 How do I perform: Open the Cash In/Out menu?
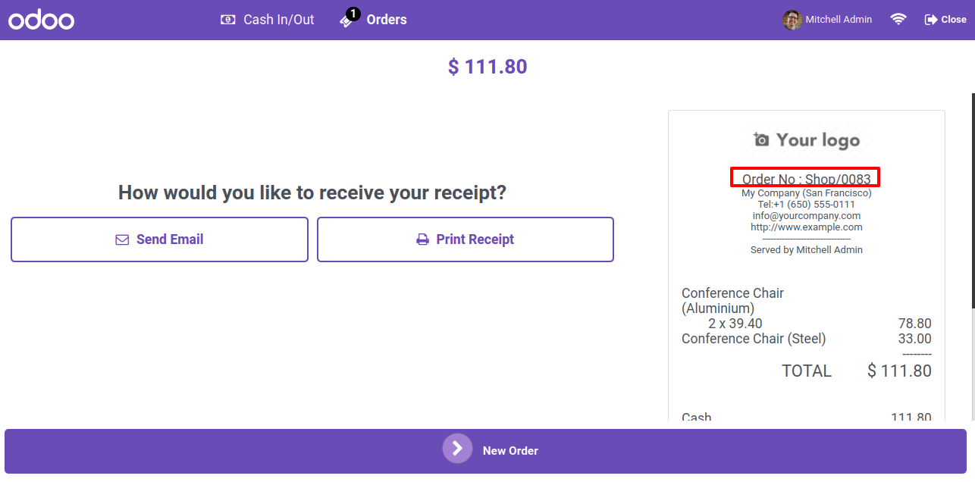pyautogui.click(x=268, y=20)
